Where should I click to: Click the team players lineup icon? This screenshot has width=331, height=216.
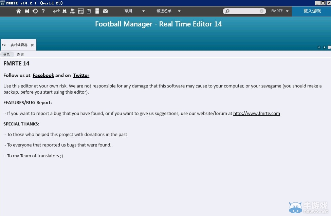(x=73, y=11)
